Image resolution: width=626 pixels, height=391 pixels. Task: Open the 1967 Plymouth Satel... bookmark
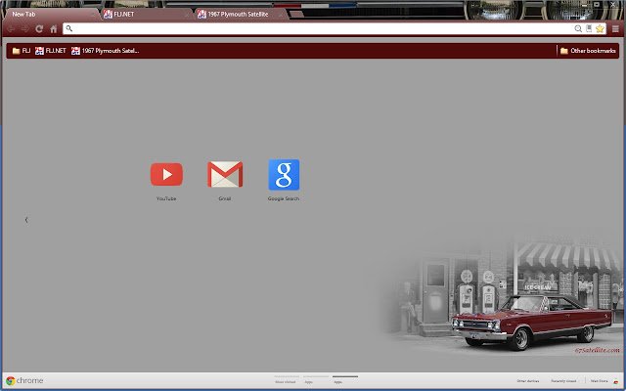[x=105, y=51]
